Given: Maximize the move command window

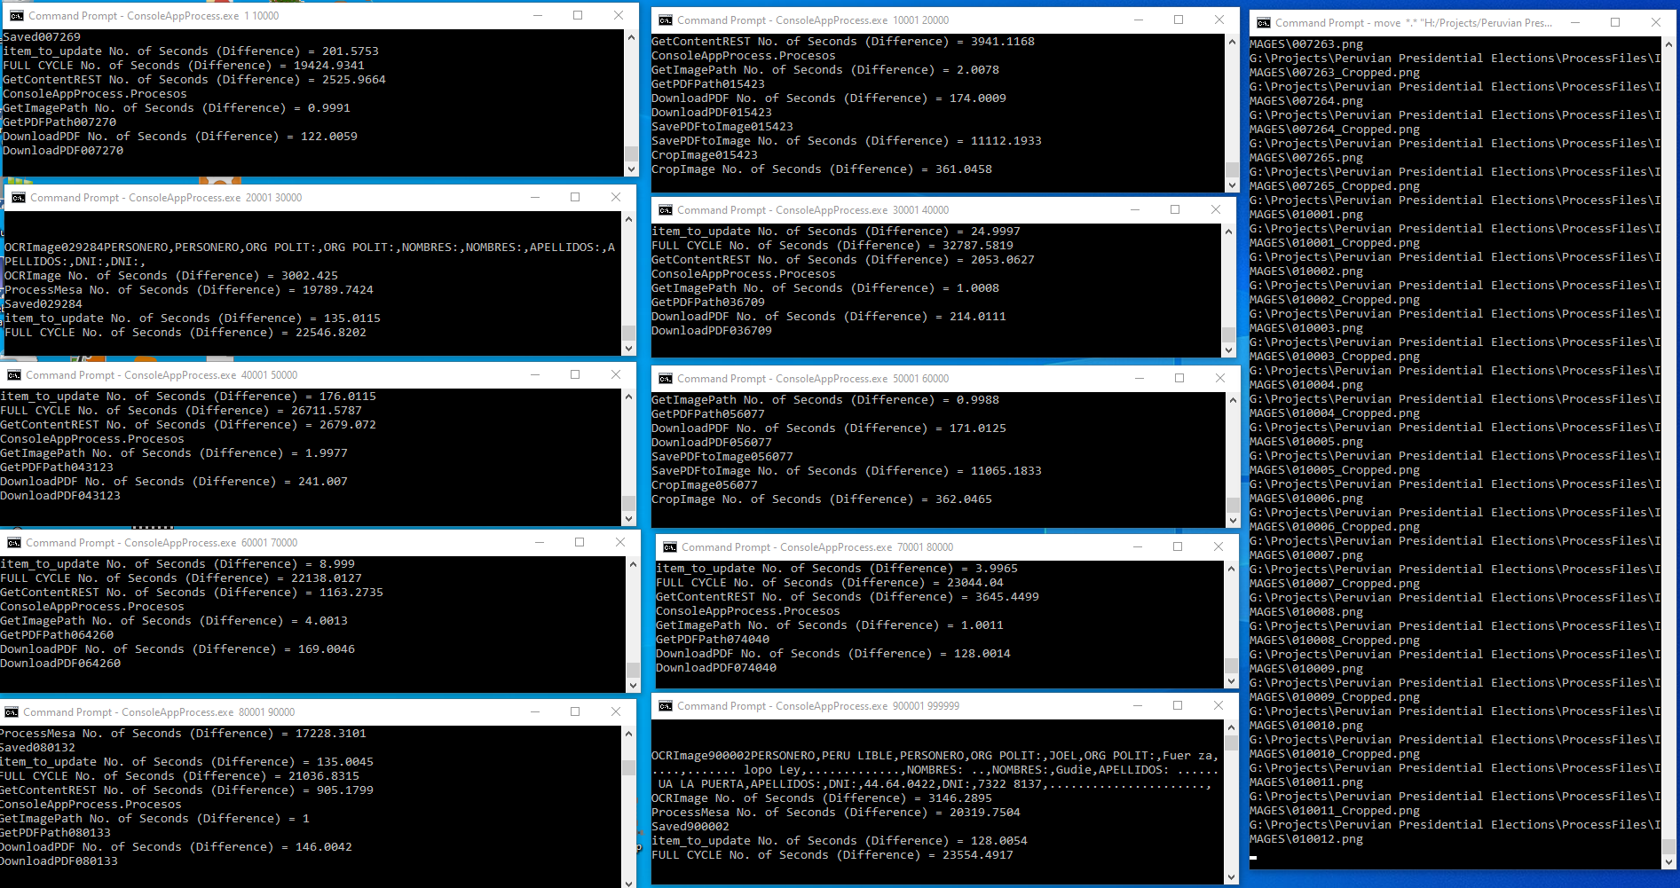Looking at the screenshot, I should pos(1615,22).
